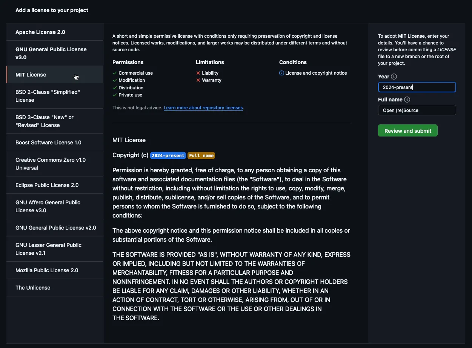Open Boost Software License 1.0
This screenshot has width=472, height=348.
(x=48, y=143)
